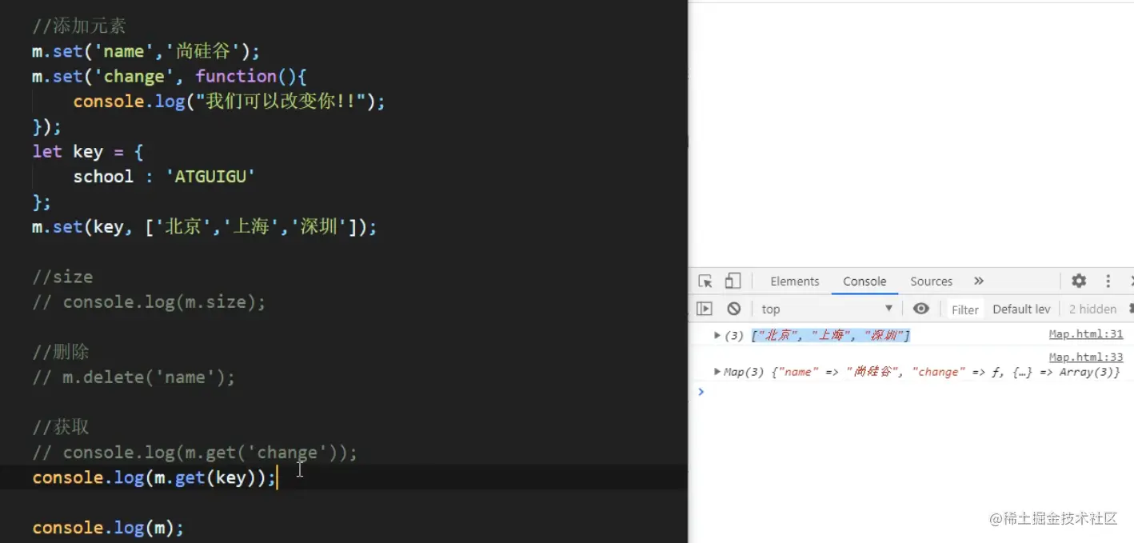Click the line school : 'ATGUIGU'
This screenshot has height=543, width=1134.
[164, 176]
